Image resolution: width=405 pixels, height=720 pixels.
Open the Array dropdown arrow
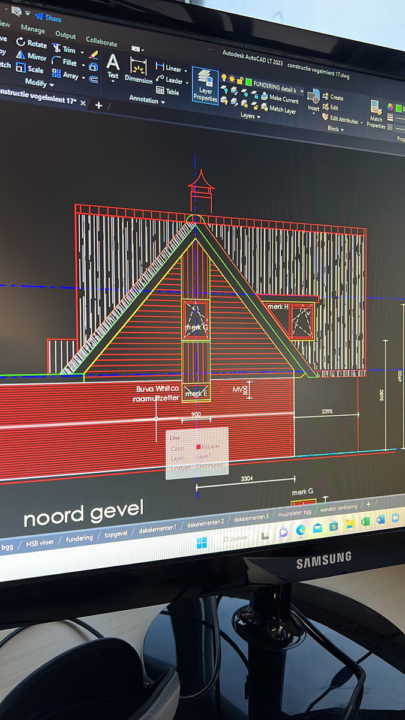tap(83, 77)
